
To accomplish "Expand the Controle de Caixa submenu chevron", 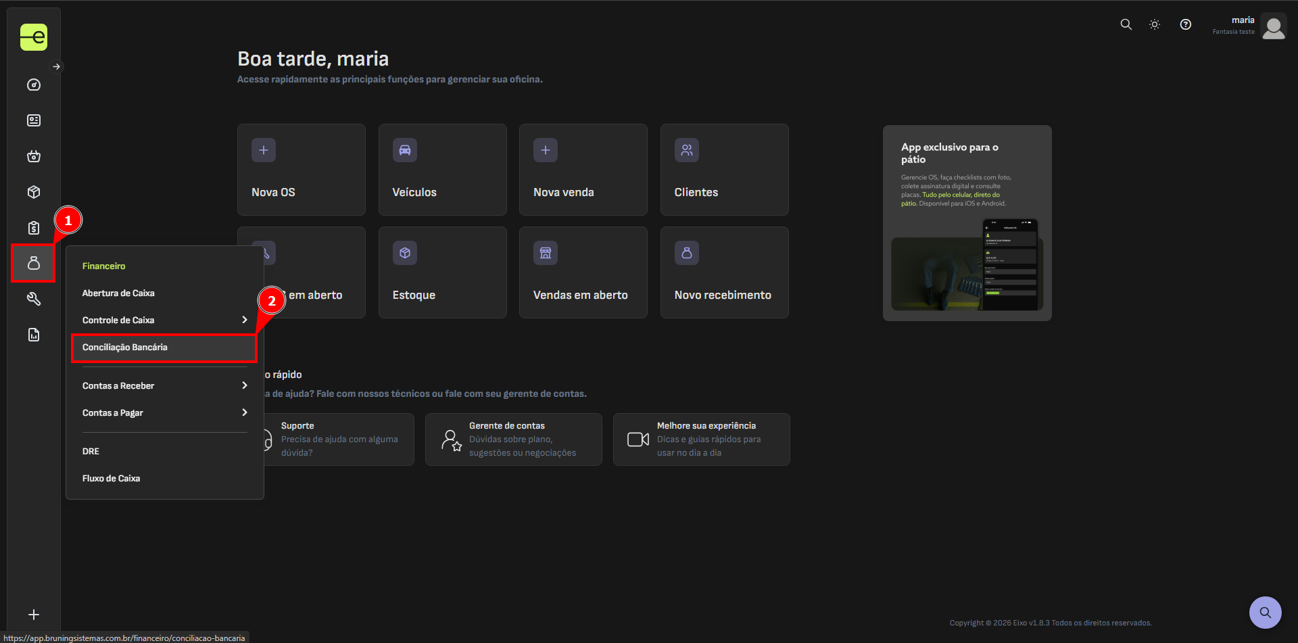I will coord(245,320).
